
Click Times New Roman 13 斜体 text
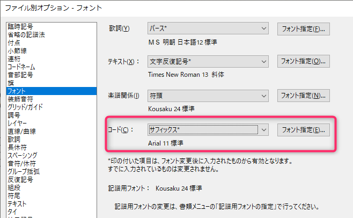click(186, 75)
